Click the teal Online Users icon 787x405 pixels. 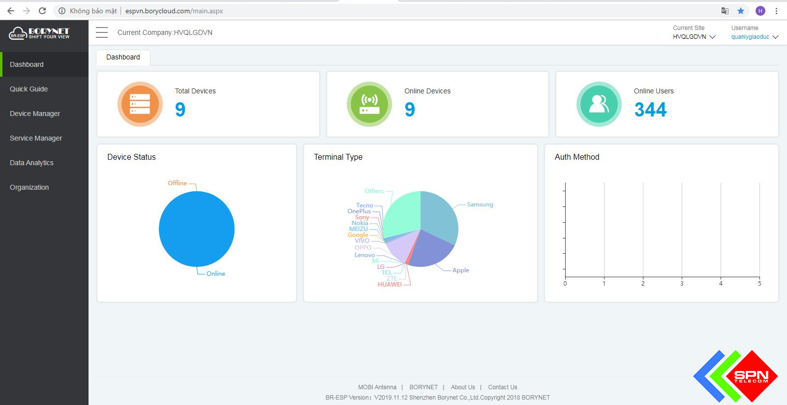pos(599,104)
